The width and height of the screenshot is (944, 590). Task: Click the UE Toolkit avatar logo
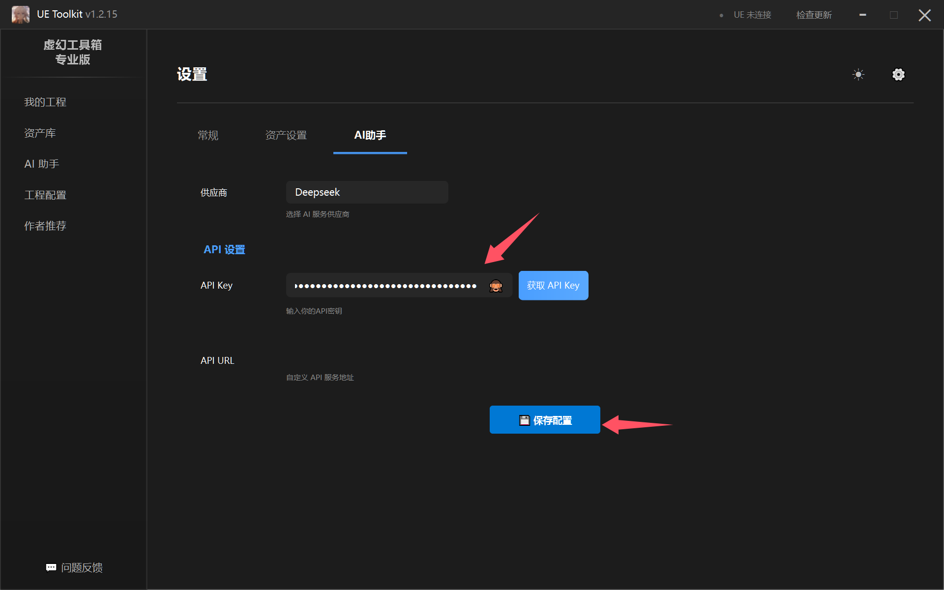[x=21, y=14]
